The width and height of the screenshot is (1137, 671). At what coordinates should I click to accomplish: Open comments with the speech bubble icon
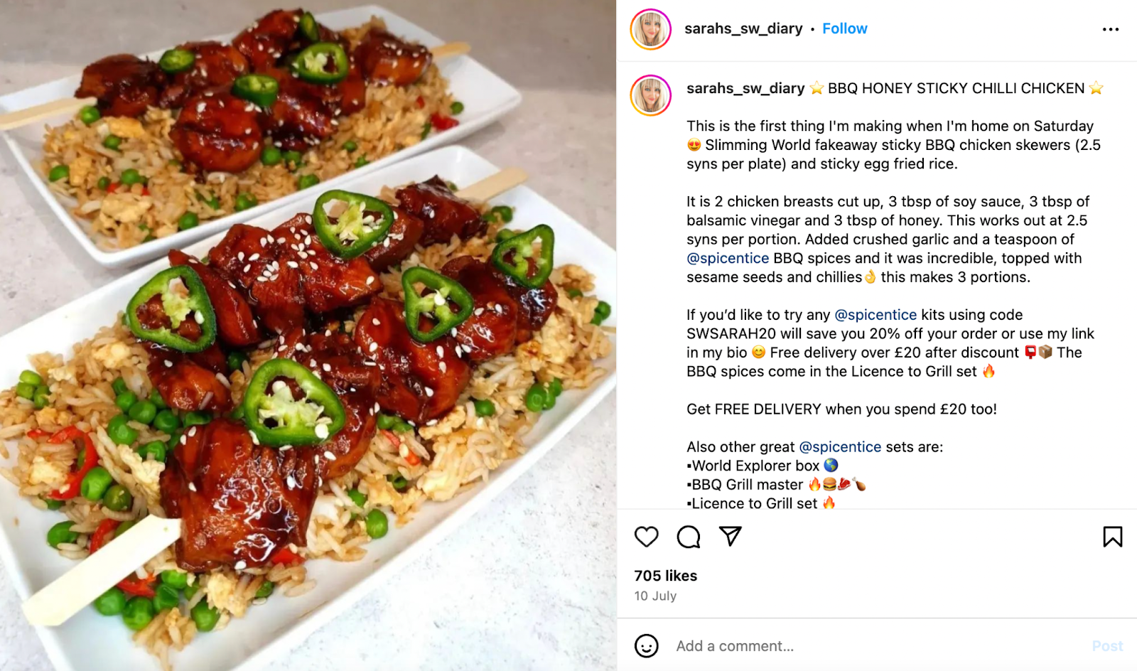689,537
